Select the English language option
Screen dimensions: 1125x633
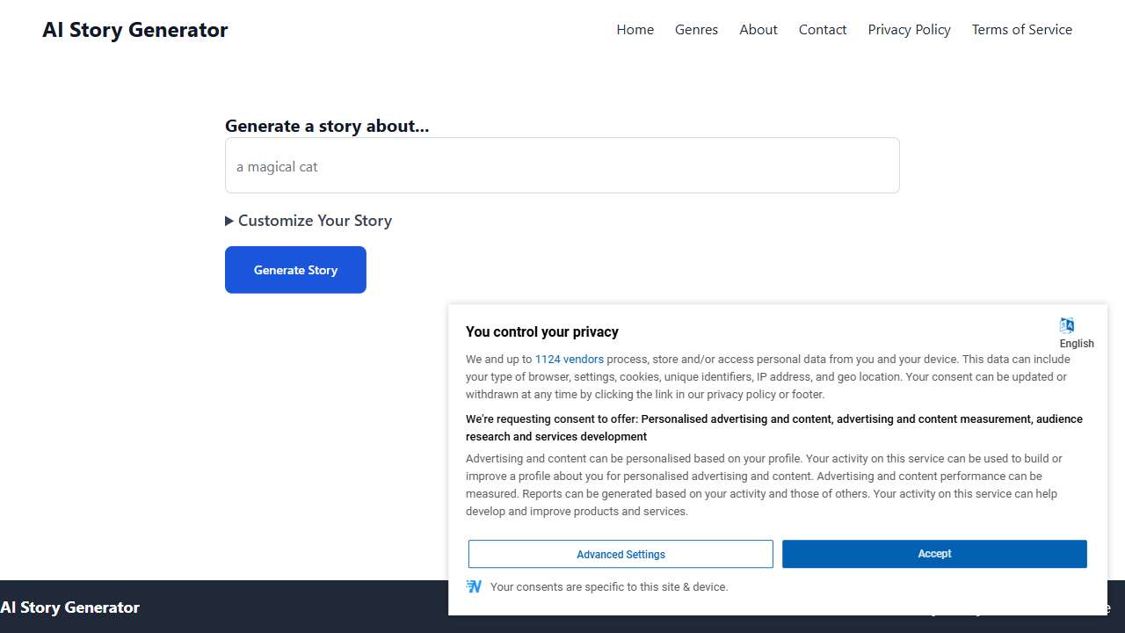point(1076,344)
